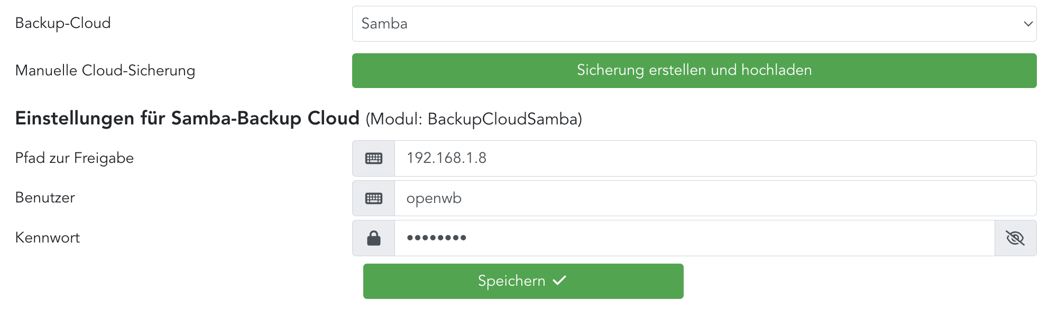Click the checkmark icon on Speichern
Screen dimensions: 1048x310
point(559,280)
